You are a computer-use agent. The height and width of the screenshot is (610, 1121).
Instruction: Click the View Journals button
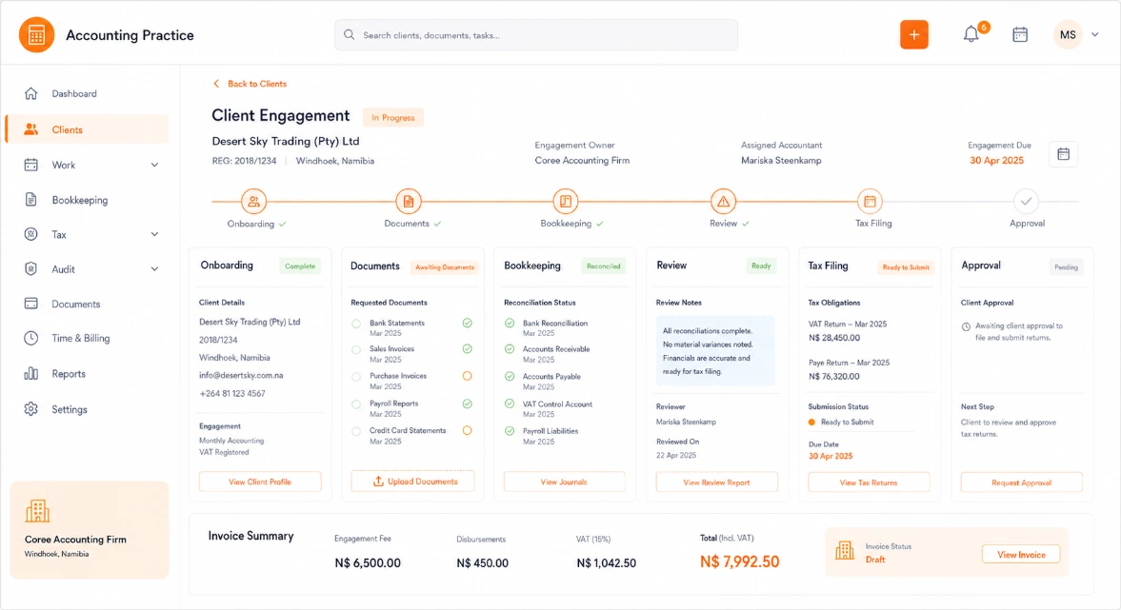[x=564, y=482]
